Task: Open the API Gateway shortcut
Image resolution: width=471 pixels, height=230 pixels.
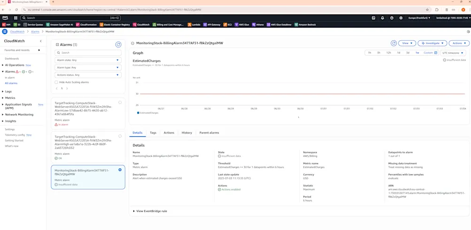Action: click(x=212, y=24)
